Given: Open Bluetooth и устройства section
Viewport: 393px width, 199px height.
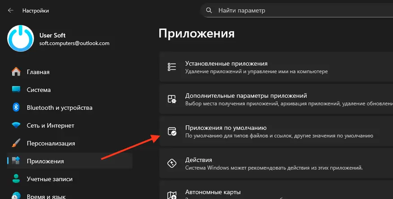Looking at the screenshot, I should click(x=70, y=108).
